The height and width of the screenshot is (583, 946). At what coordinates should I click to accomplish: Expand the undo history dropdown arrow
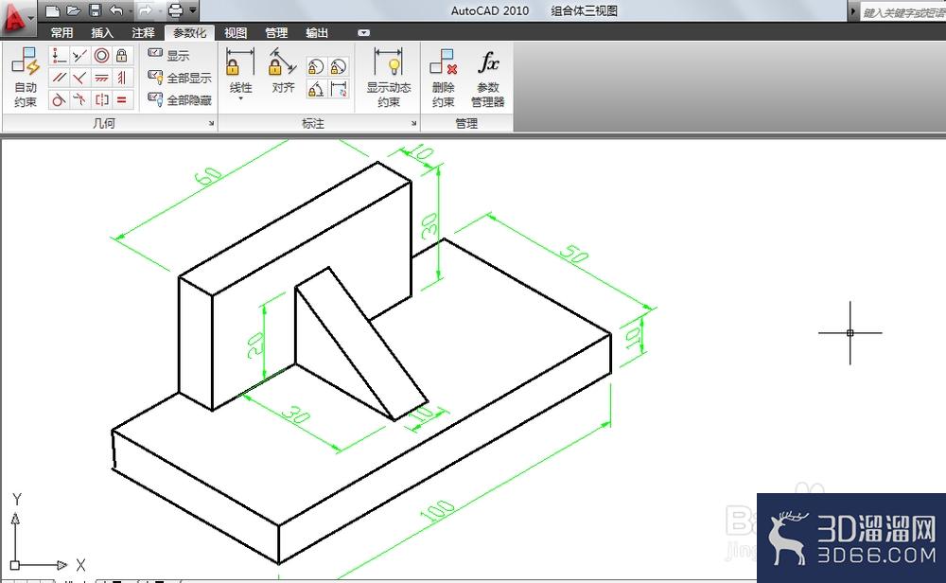pyautogui.click(x=131, y=10)
